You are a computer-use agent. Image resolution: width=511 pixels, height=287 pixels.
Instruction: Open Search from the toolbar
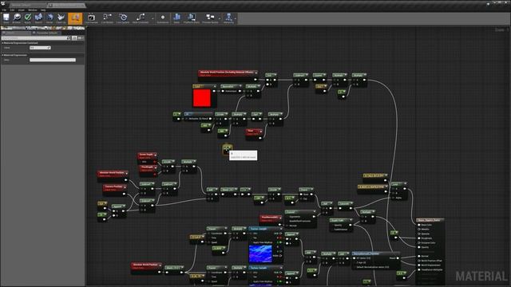click(x=38, y=18)
